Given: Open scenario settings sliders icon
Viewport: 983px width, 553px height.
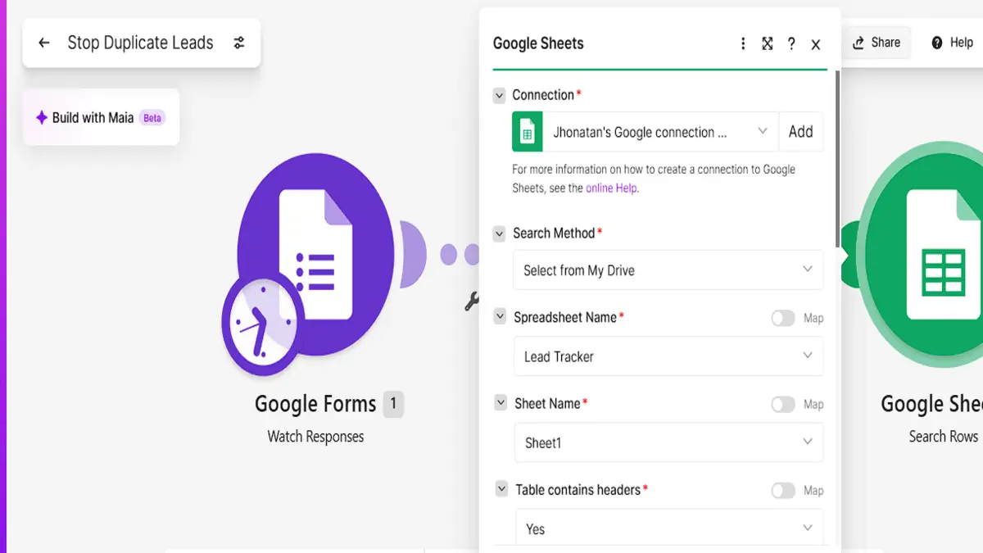Looking at the screenshot, I should click(x=239, y=43).
